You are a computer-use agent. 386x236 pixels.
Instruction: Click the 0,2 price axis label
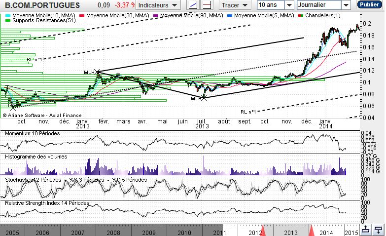click(x=367, y=24)
